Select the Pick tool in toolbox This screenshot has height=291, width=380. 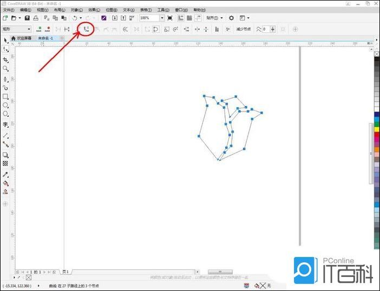point(5,40)
